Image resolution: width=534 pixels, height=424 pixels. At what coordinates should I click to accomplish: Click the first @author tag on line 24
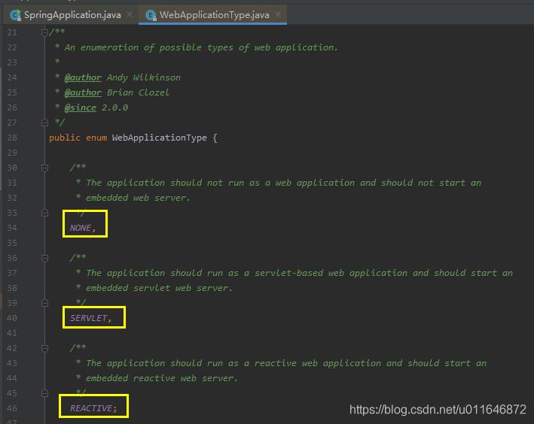pos(83,77)
